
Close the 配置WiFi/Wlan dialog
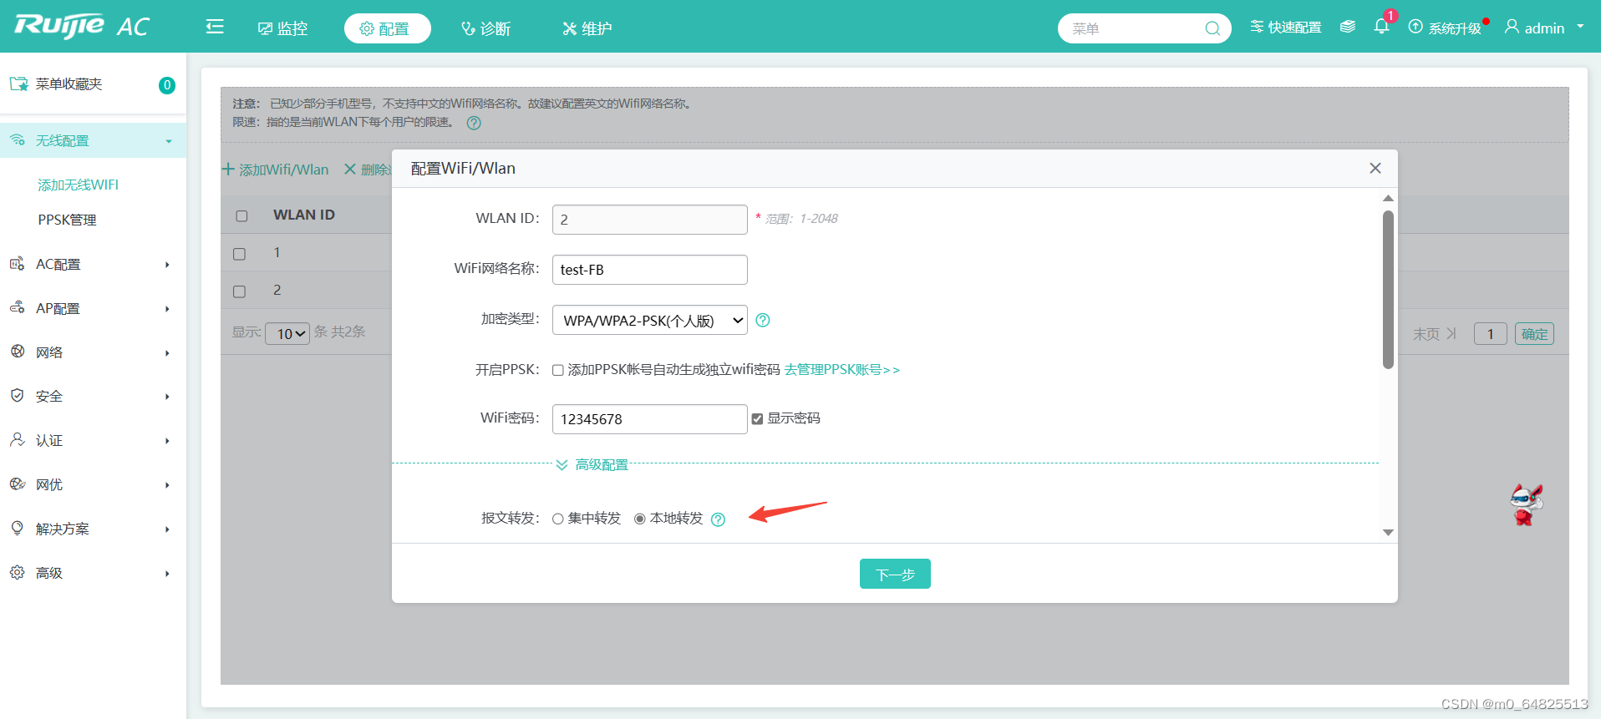click(1375, 168)
